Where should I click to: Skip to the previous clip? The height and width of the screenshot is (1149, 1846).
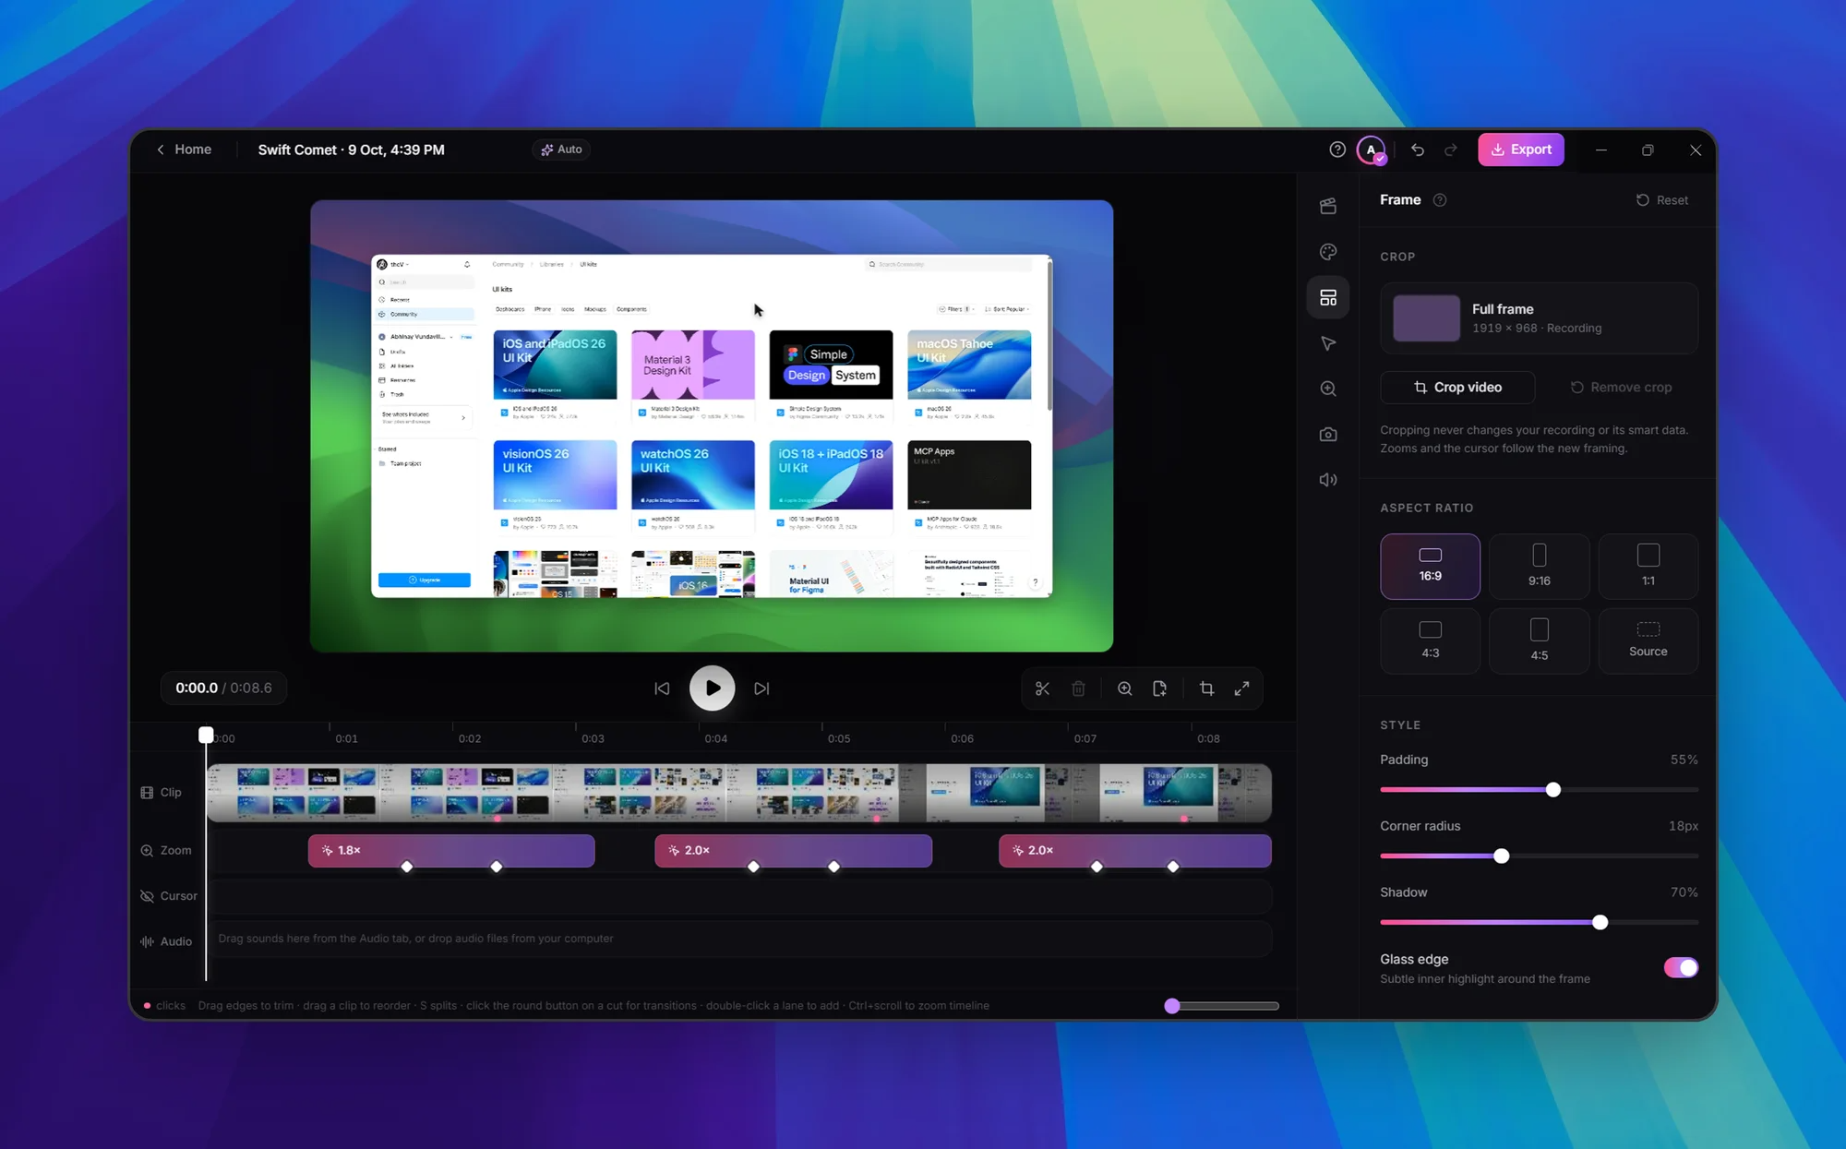(662, 688)
